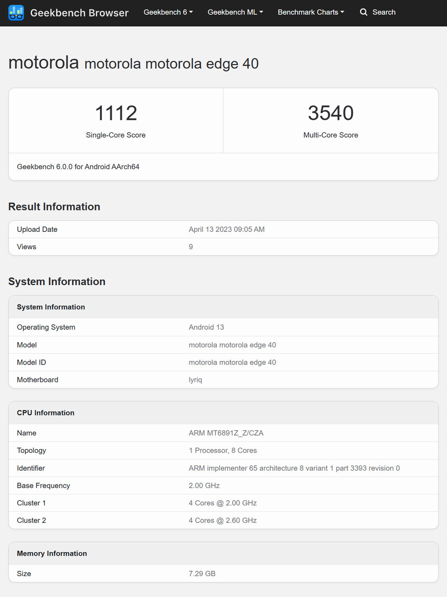Click the single-core score 1112
This screenshot has height=597, width=447.
click(116, 113)
